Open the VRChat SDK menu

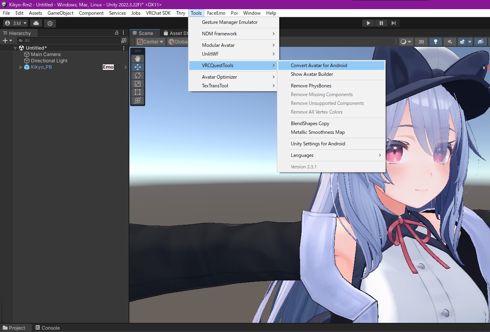(x=158, y=13)
